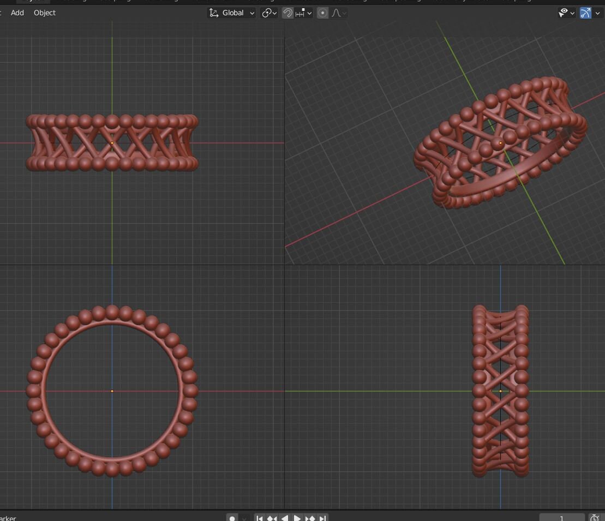This screenshot has width=605, height=521.
Task: Toggle proportional editing
Action: point(322,13)
